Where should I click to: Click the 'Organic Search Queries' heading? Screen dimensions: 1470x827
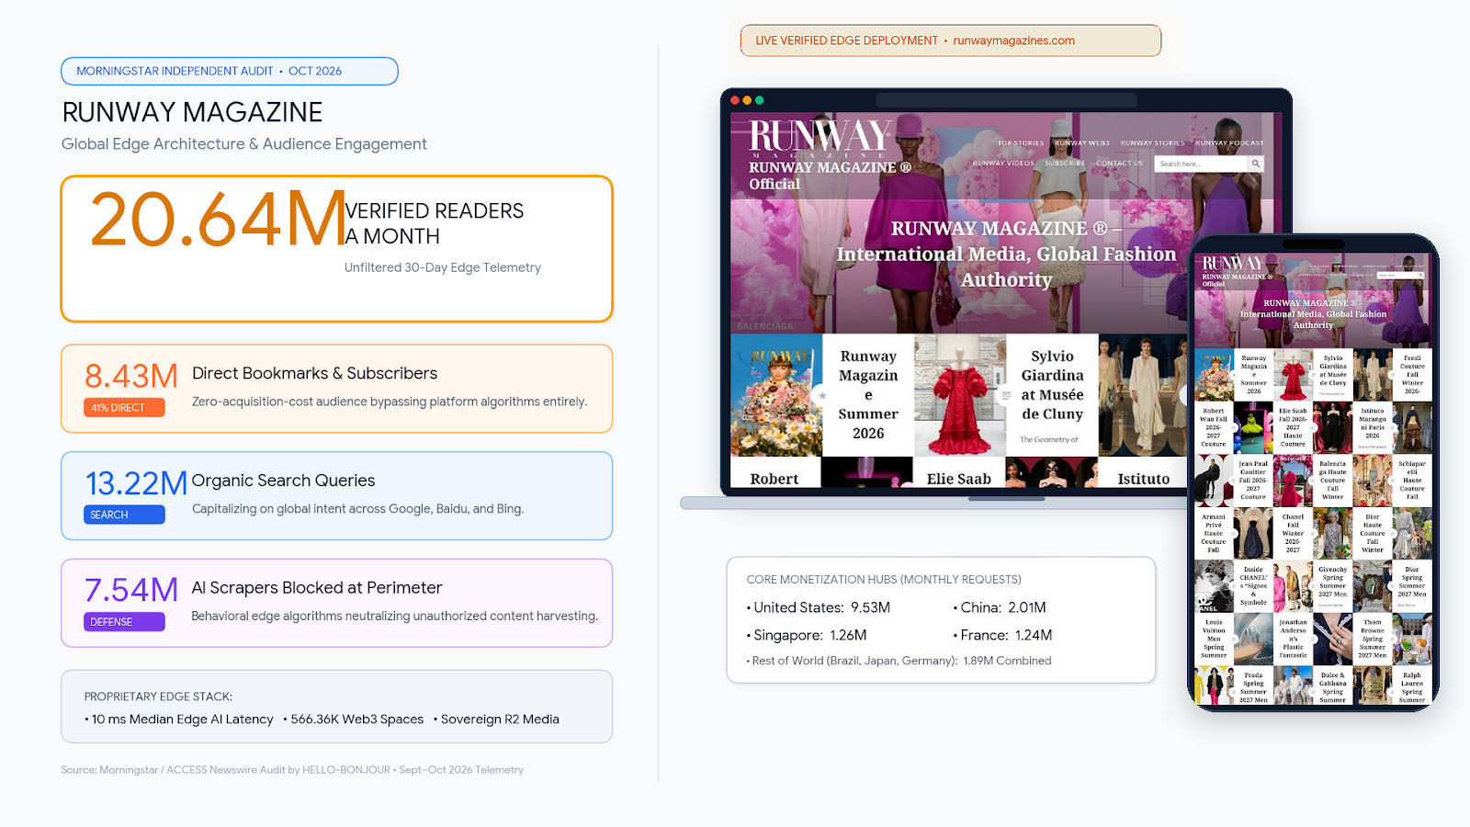click(x=283, y=481)
